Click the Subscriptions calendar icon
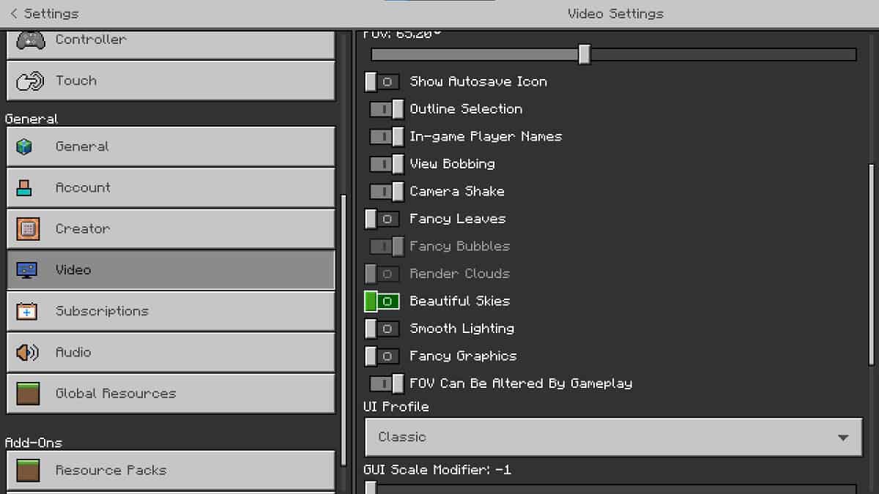This screenshot has width=879, height=494. (26, 311)
